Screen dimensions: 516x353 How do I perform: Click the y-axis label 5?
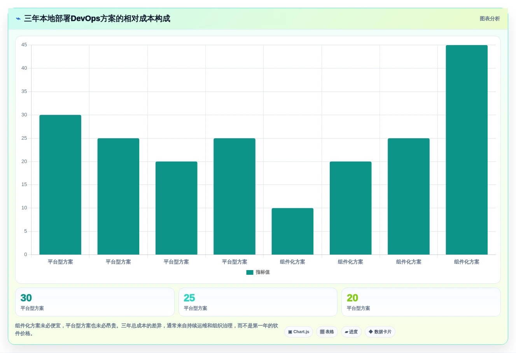(x=26, y=231)
